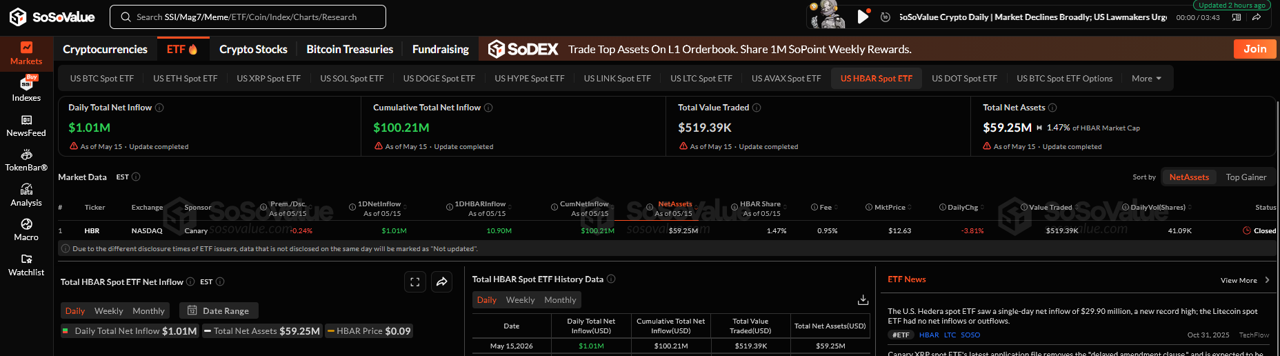Open View More ETF news

click(1245, 280)
